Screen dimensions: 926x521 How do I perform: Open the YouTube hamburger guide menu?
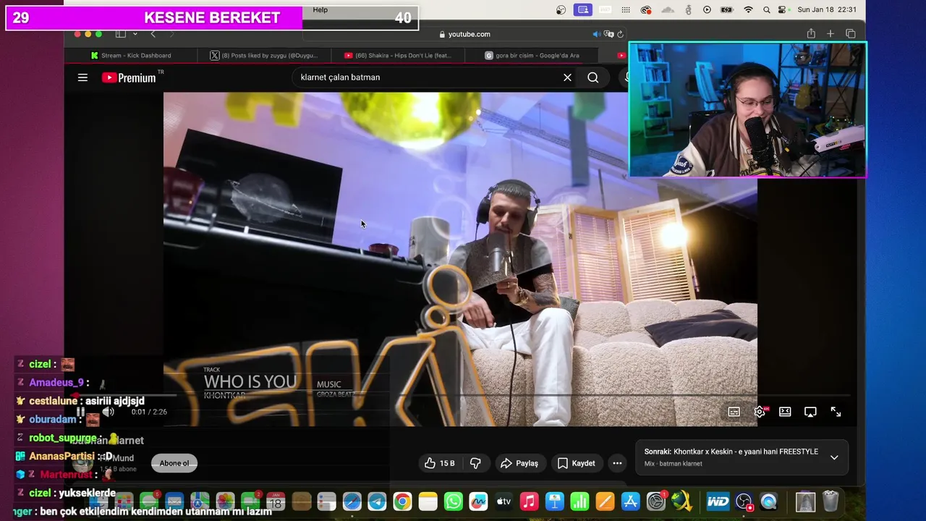point(82,77)
